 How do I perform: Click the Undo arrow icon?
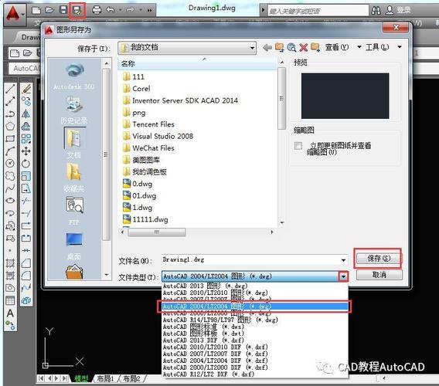click(111, 10)
